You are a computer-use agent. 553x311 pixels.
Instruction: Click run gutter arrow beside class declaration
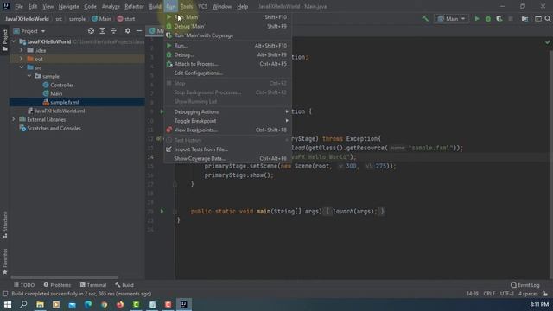click(x=162, y=111)
